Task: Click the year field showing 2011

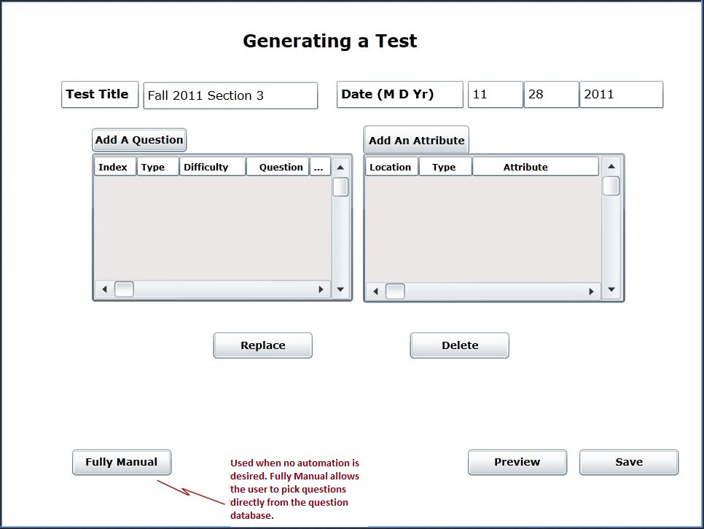Action: click(x=621, y=95)
